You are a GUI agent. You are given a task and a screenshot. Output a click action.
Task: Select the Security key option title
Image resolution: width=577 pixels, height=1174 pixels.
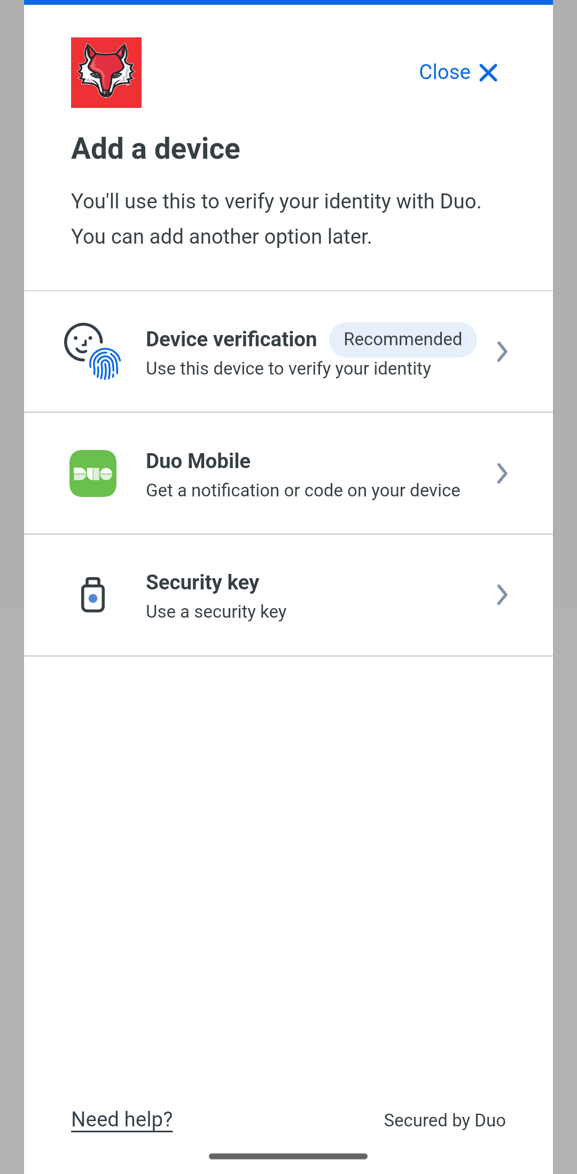(202, 582)
